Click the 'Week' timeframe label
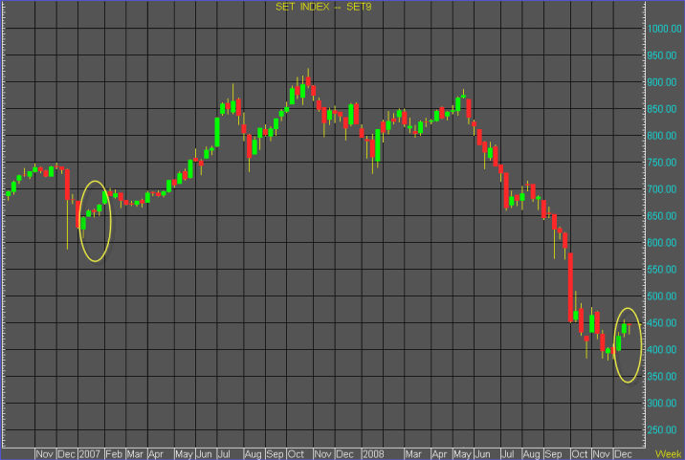The width and height of the screenshot is (685, 460). tap(669, 454)
